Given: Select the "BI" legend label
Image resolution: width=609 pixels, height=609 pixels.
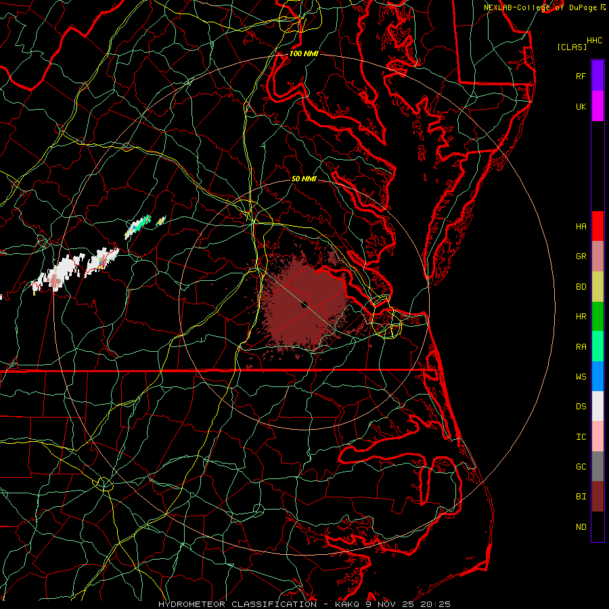Looking at the screenshot, I should [x=581, y=497].
